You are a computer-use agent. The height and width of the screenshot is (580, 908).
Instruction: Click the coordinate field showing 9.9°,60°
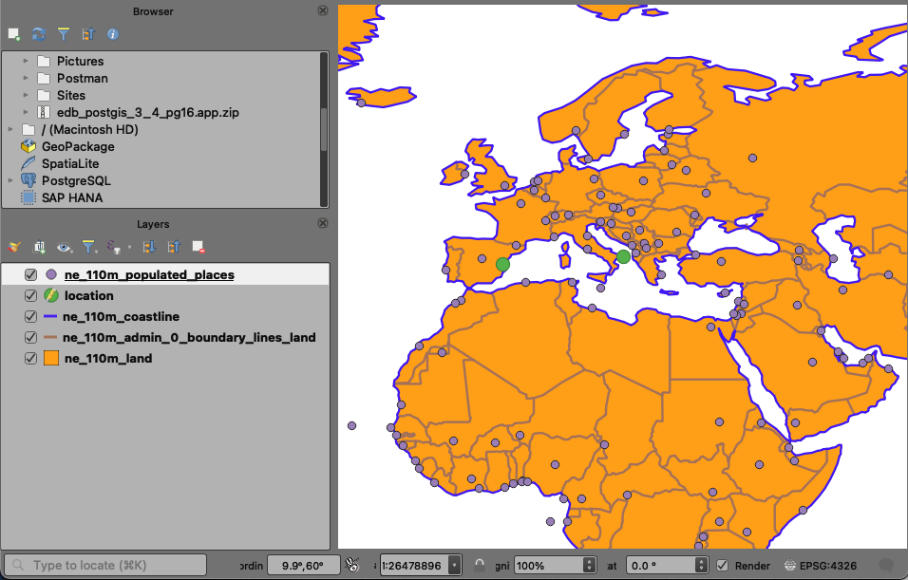click(302, 565)
